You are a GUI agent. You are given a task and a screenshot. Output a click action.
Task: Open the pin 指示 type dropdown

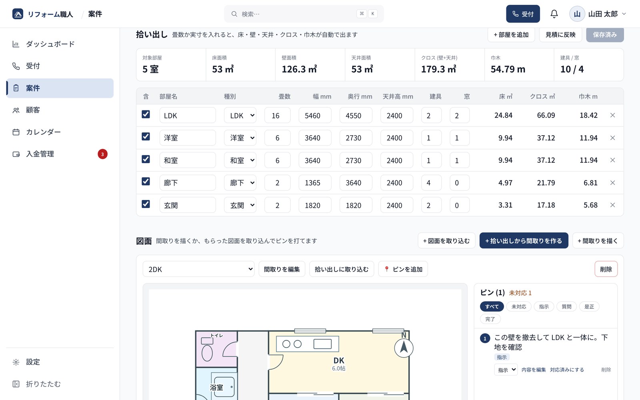coord(506,370)
